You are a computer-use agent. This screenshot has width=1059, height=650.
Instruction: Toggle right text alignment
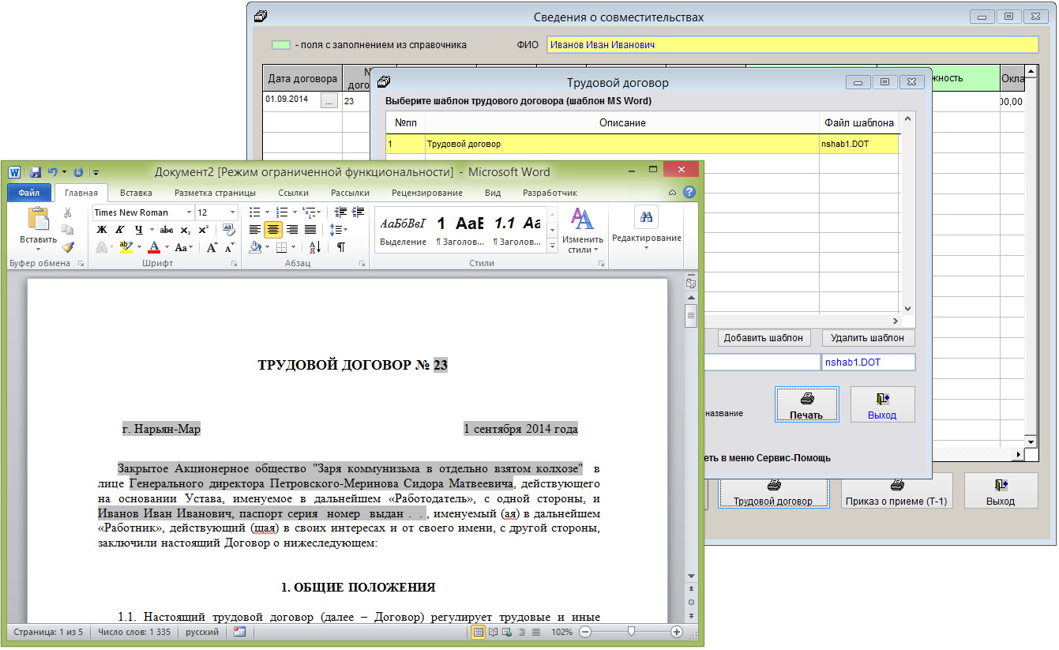292,230
